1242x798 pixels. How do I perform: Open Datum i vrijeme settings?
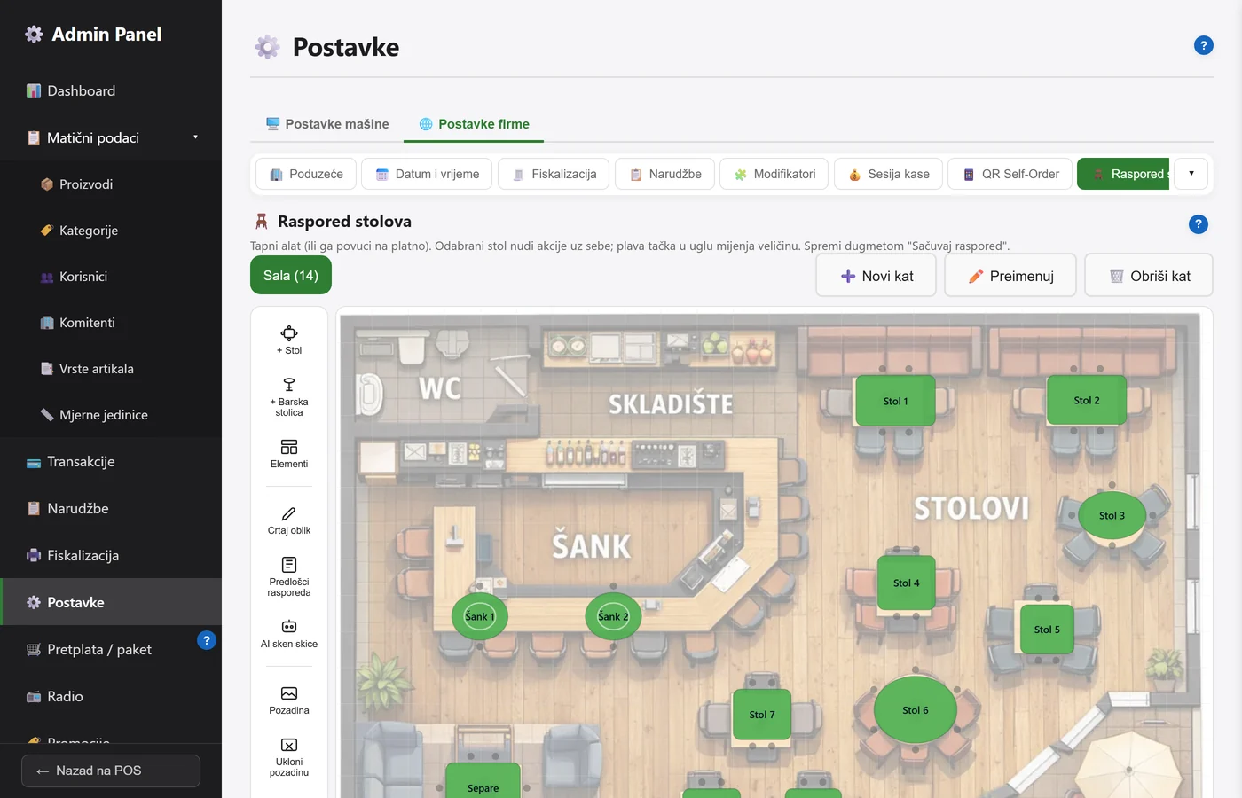427,174
